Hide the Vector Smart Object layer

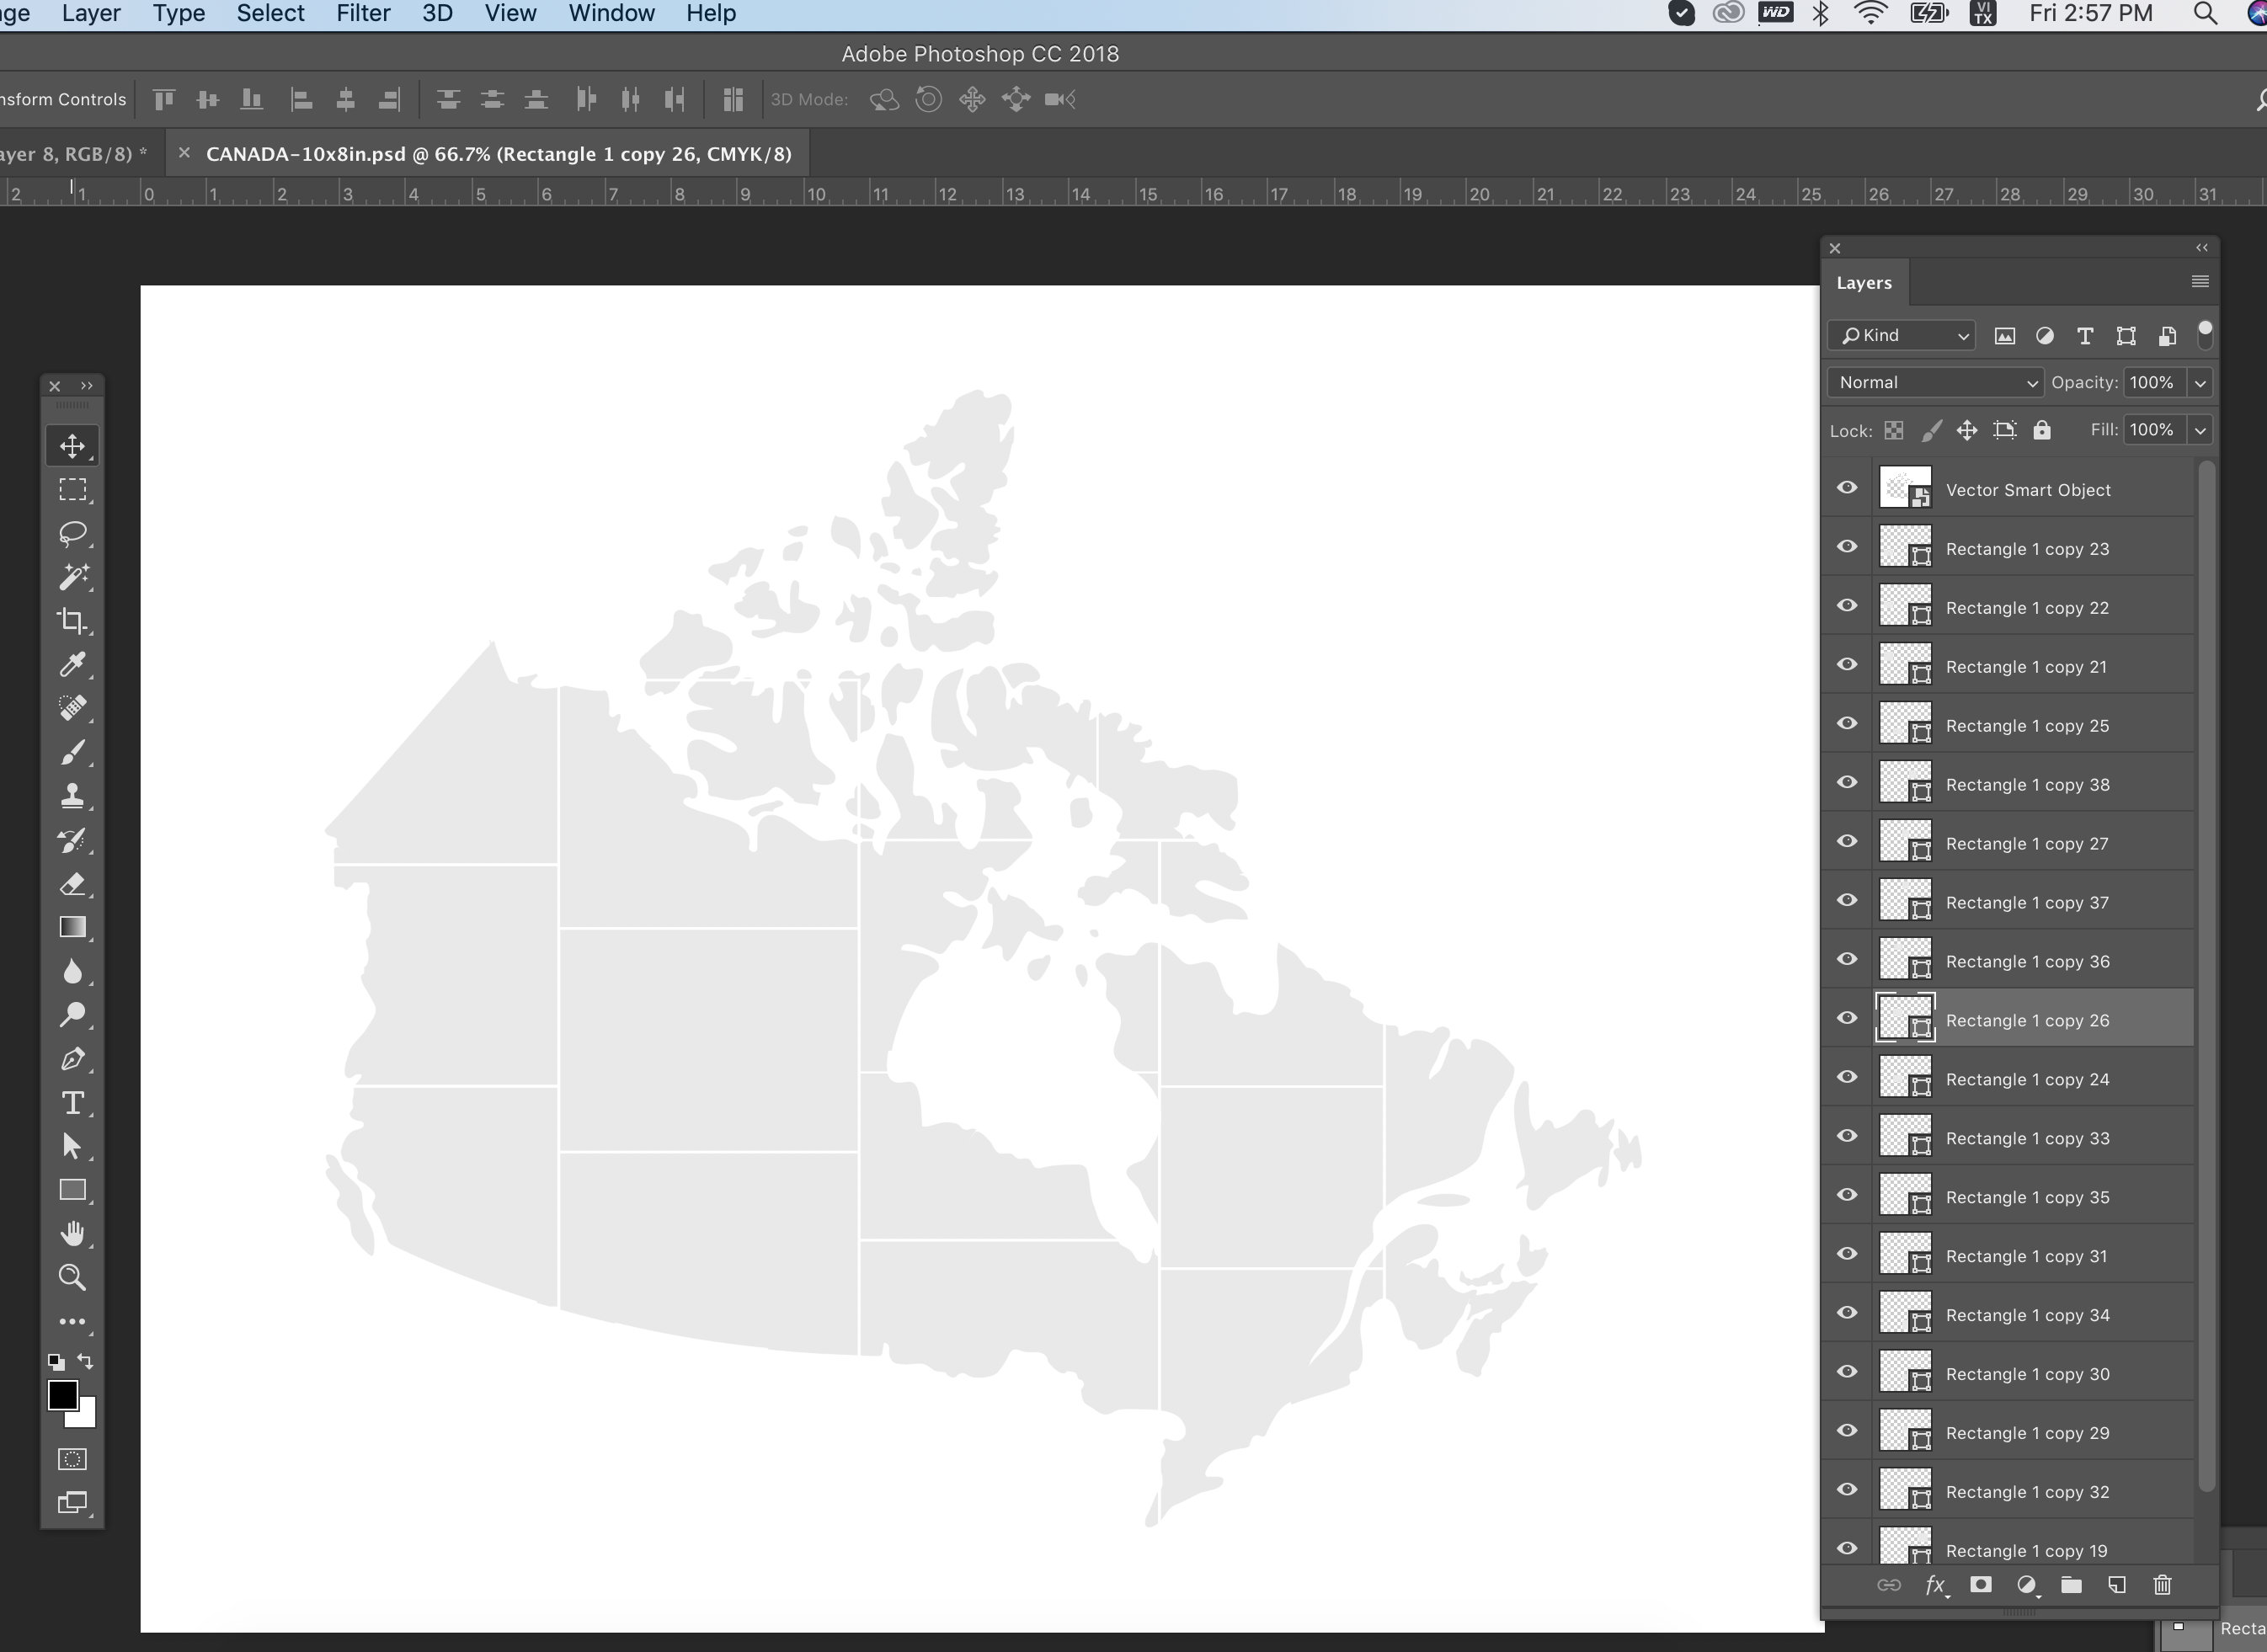pos(1846,487)
